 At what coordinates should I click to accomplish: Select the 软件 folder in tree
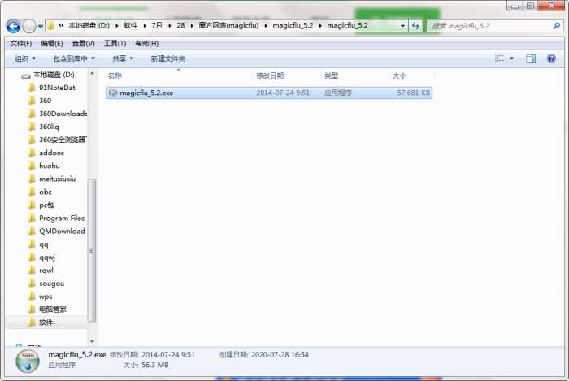(46, 323)
